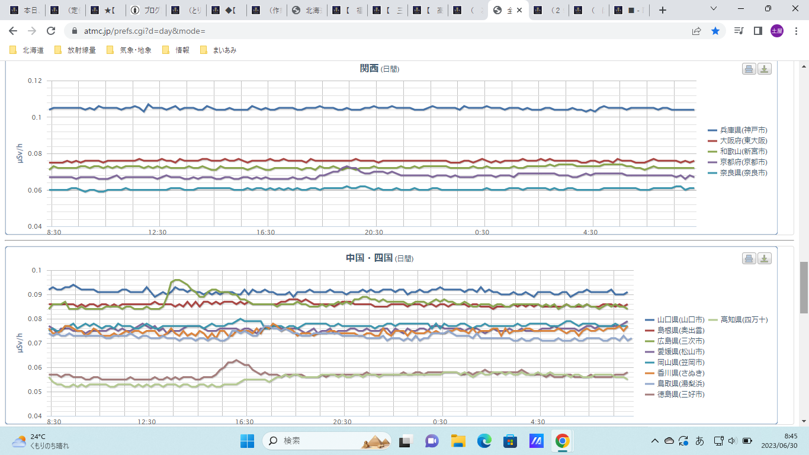Open volume control in tray

pyautogui.click(x=732, y=441)
